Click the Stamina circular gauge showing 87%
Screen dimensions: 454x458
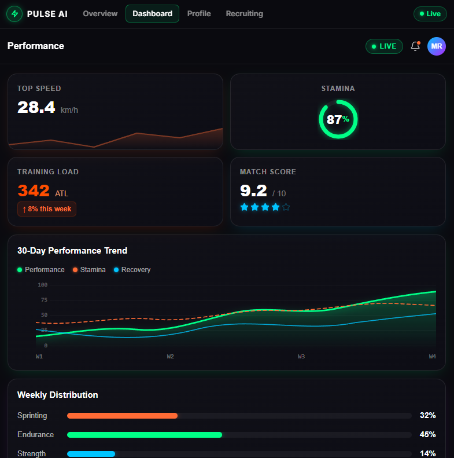(338, 119)
